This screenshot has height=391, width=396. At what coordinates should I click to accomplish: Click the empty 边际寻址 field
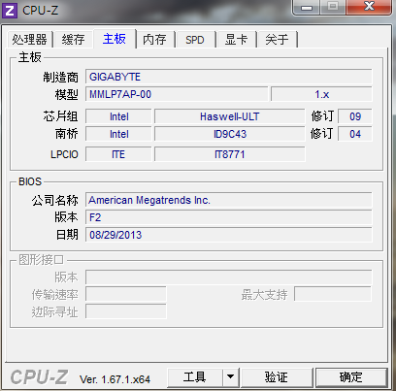[126, 311]
